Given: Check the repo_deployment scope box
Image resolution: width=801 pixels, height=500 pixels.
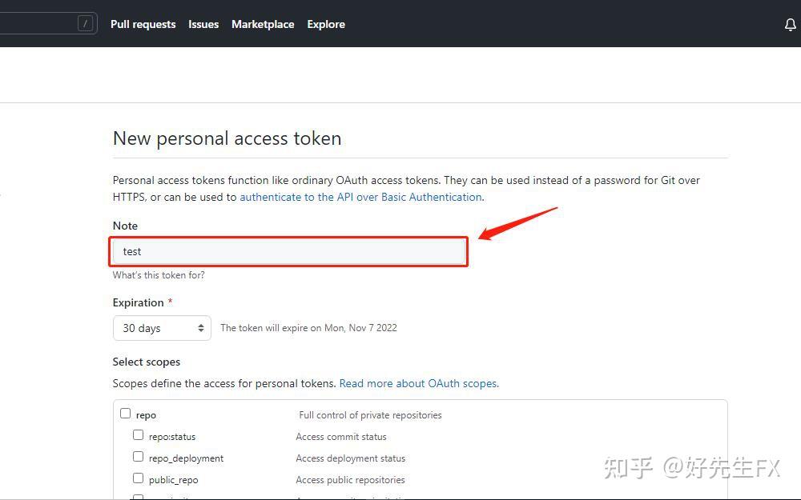Looking at the screenshot, I should click(138, 457).
